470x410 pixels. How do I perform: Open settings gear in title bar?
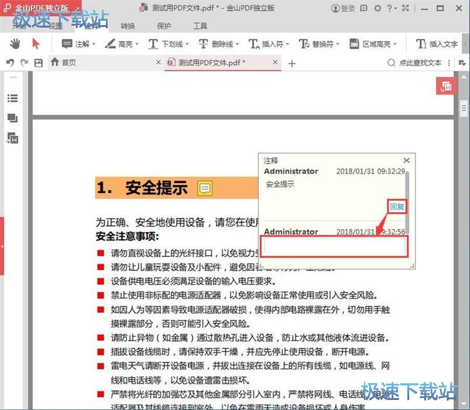tap(378, 8)
